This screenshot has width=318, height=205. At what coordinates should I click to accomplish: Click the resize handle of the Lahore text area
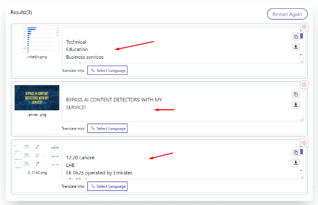coord(302,177)
